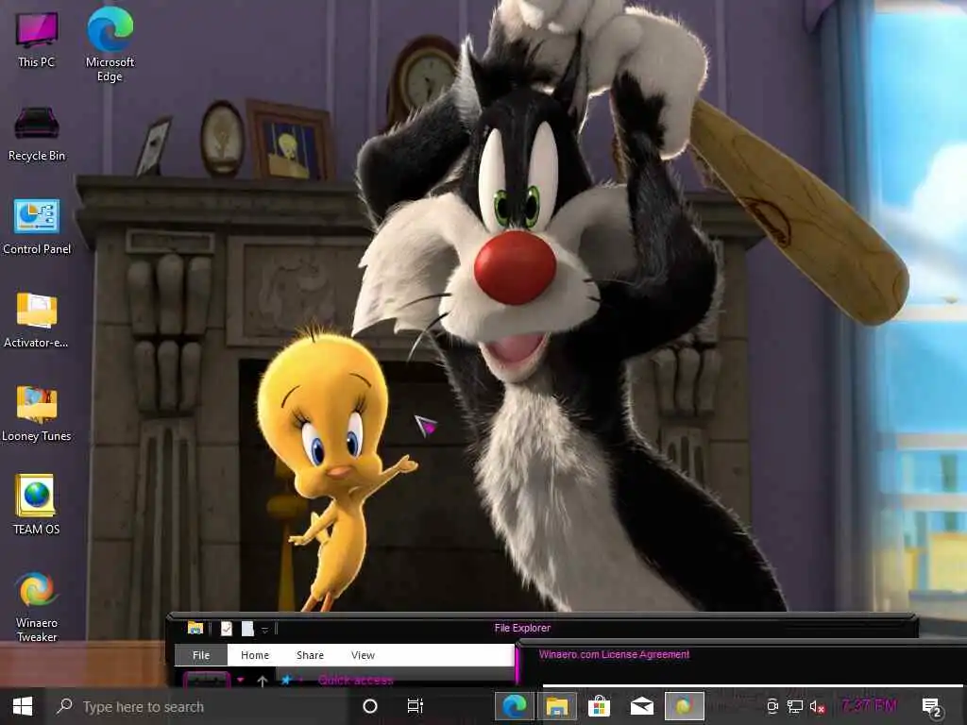Image resolution: width=967 pixels, height=725 pixels.
Task: Open network status in the system tray
Action: click(x=795, y=706)
